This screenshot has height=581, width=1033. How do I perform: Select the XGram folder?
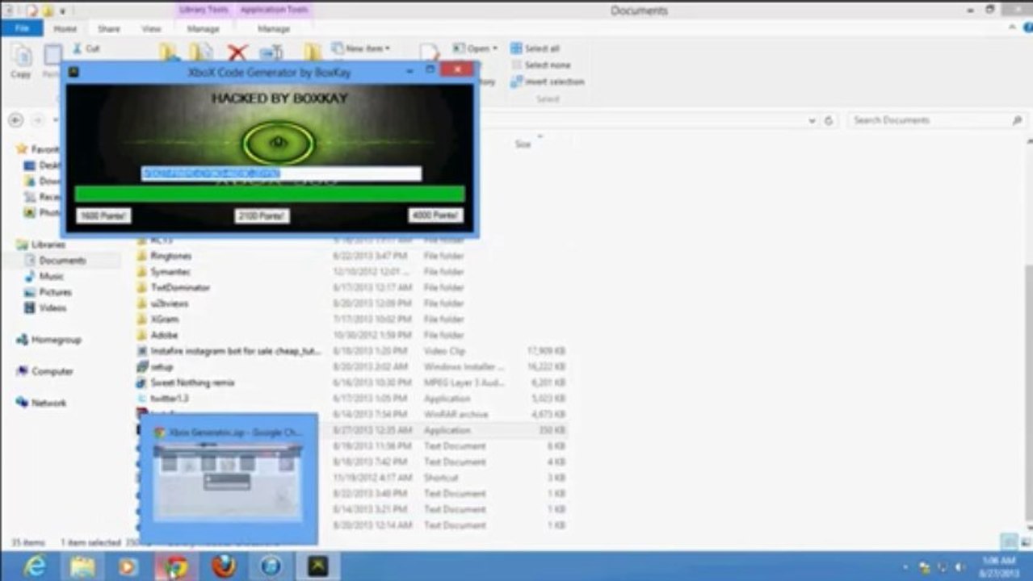(163, 319)
